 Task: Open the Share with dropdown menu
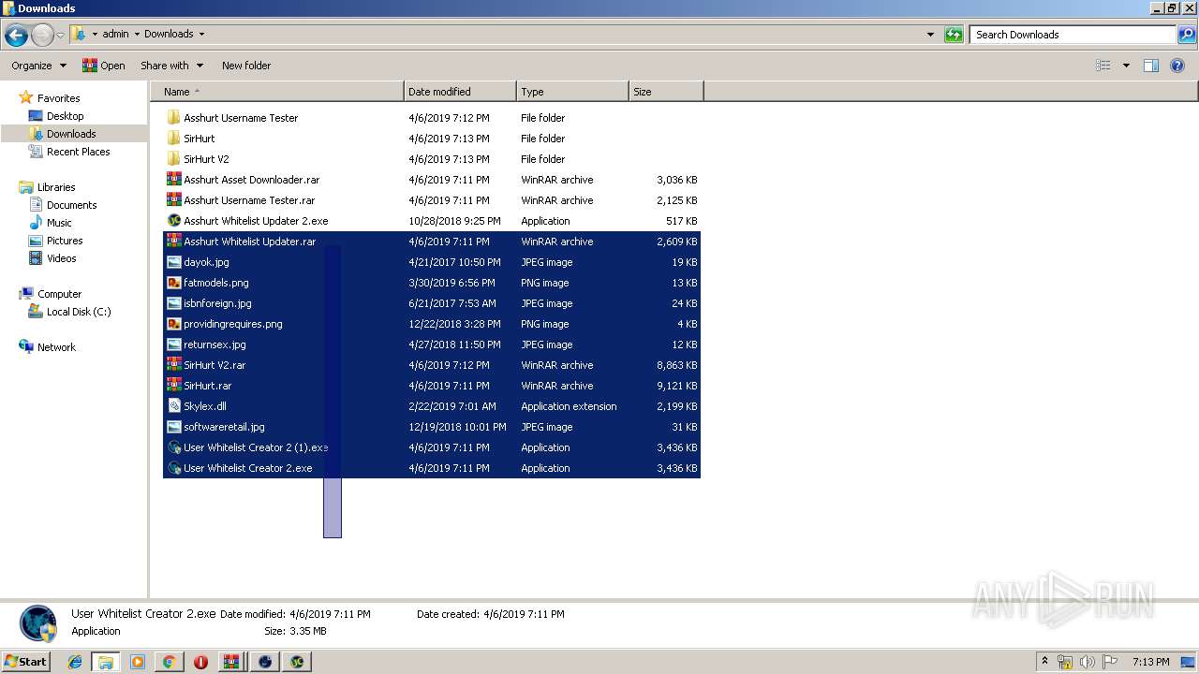(171, 66)
